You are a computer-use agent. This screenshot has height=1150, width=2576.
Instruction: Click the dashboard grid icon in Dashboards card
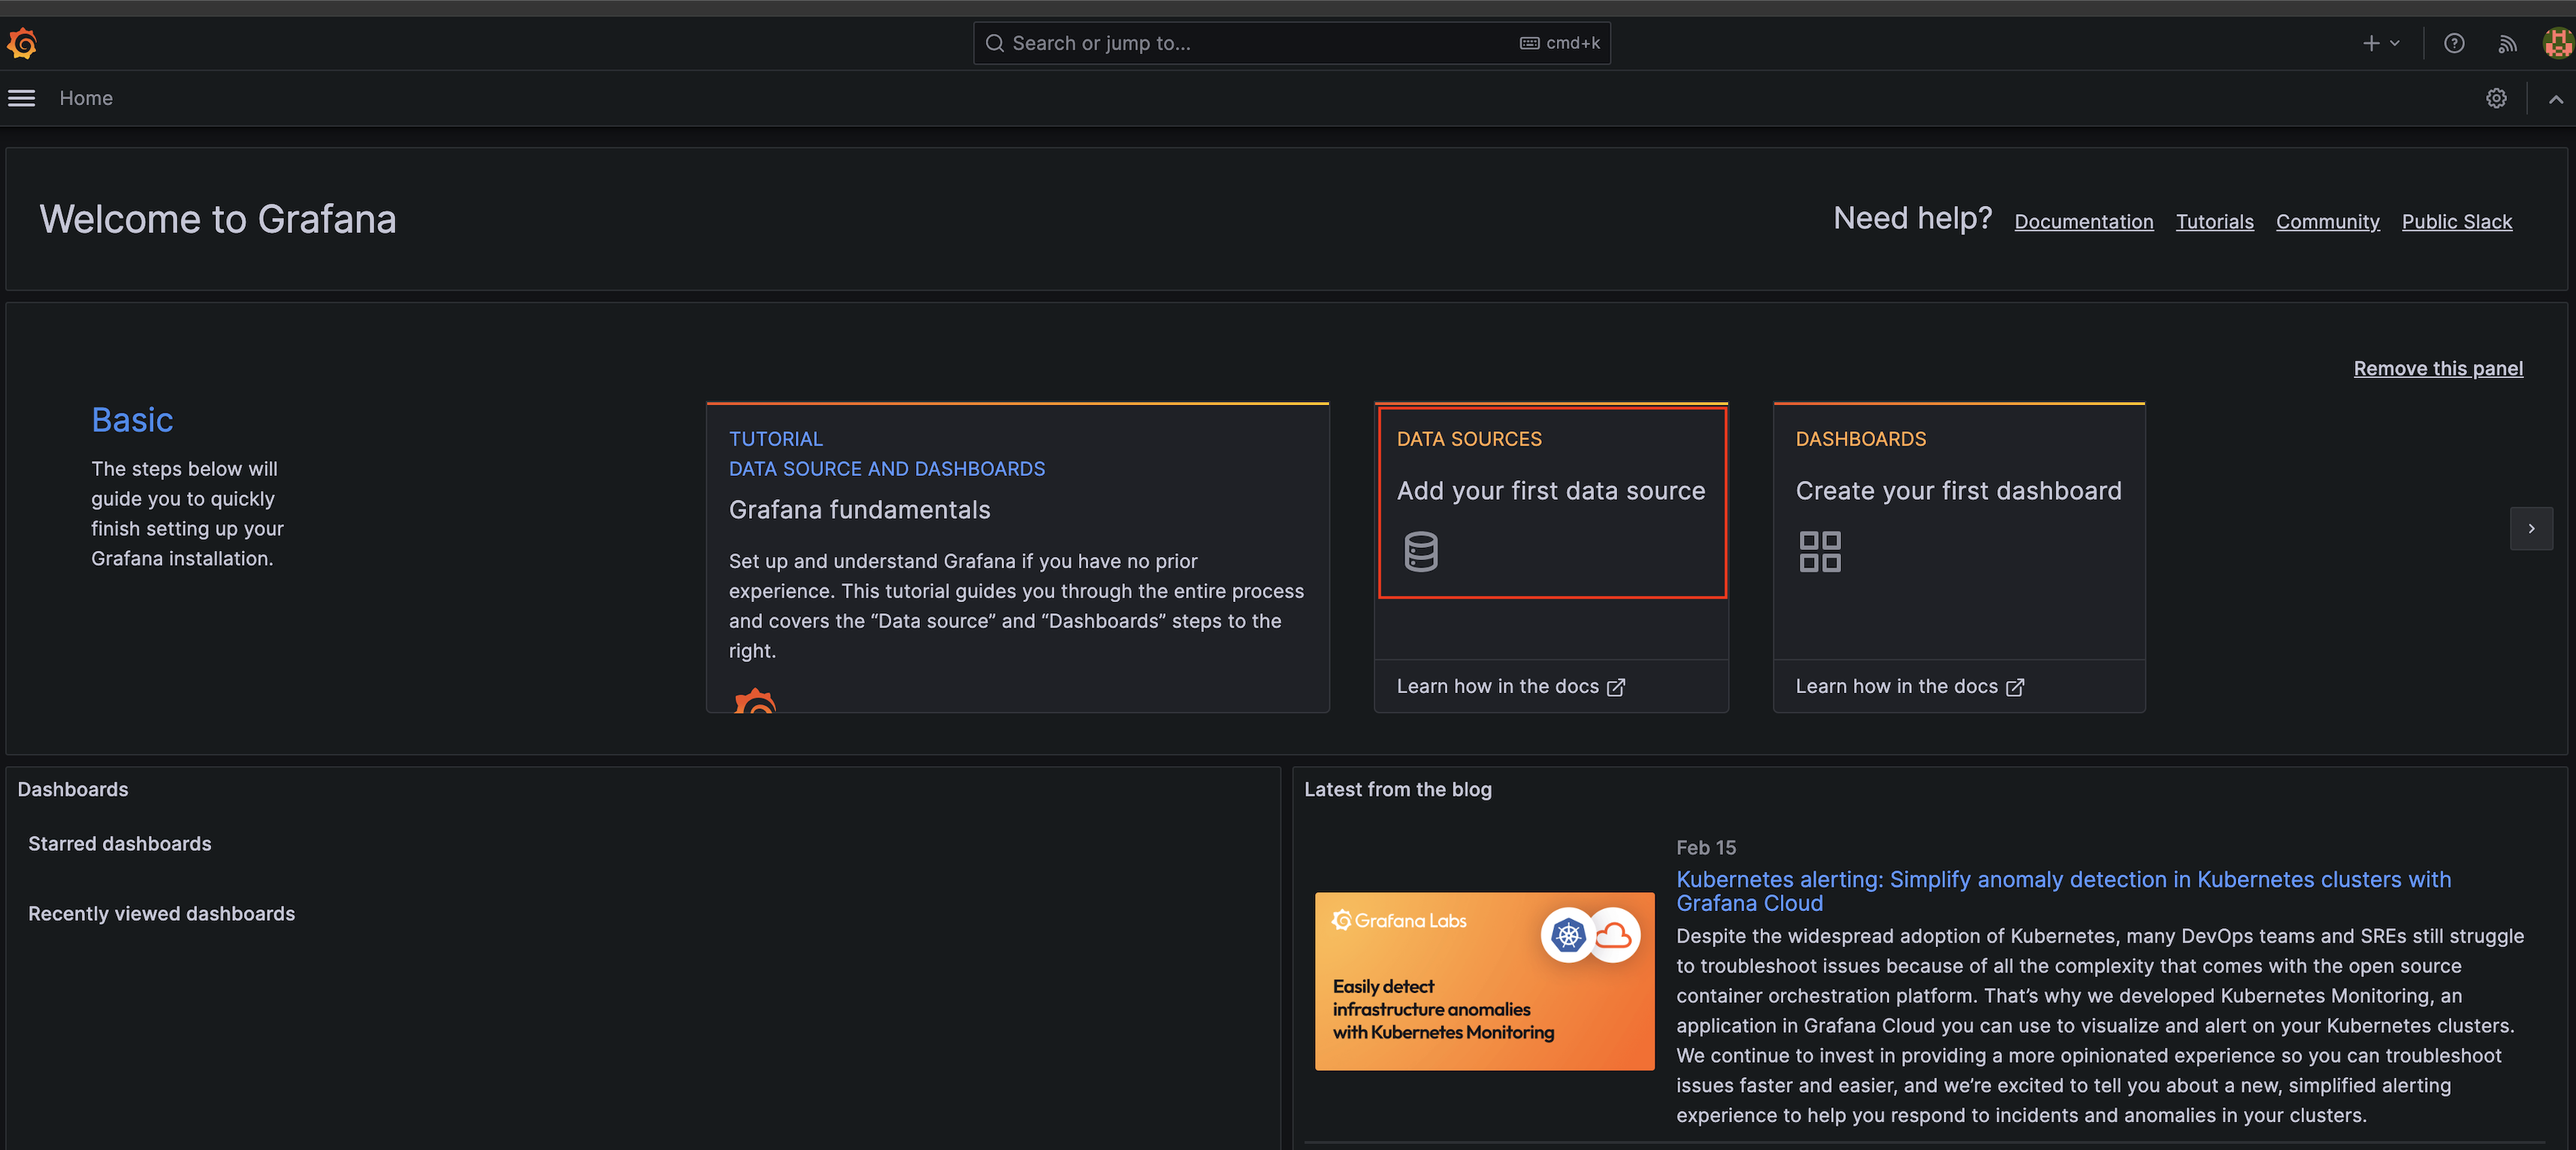pos(1819,551)
